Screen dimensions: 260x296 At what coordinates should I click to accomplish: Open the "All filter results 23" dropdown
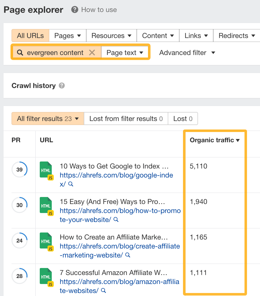click(x=47, y=118)
